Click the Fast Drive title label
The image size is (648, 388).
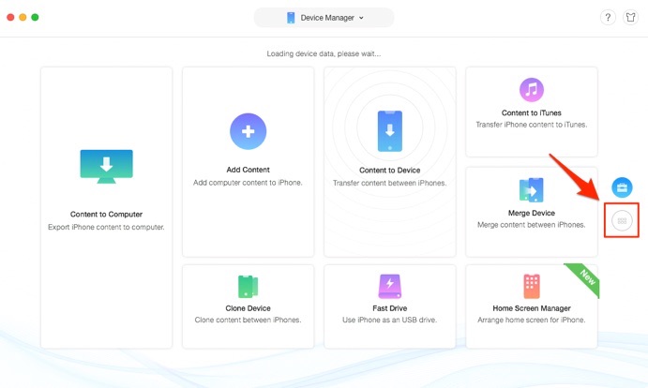[390, 308]
